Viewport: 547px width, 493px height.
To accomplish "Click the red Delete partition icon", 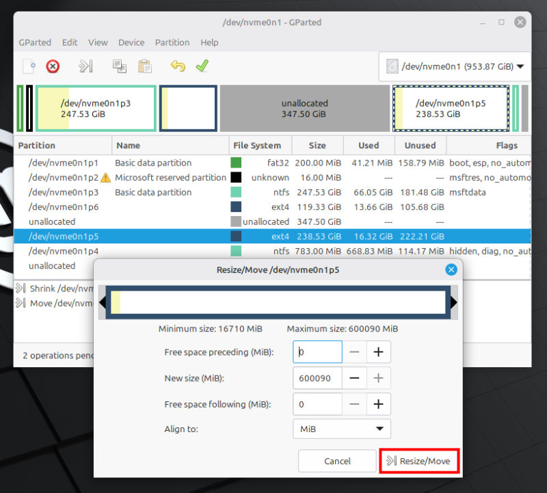I will point(53,66).
